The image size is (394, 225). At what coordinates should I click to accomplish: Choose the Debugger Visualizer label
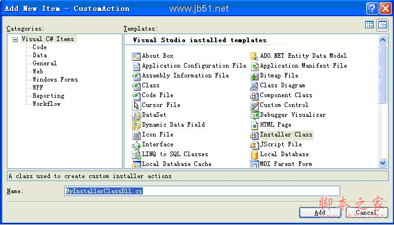[x=293, y=115]
